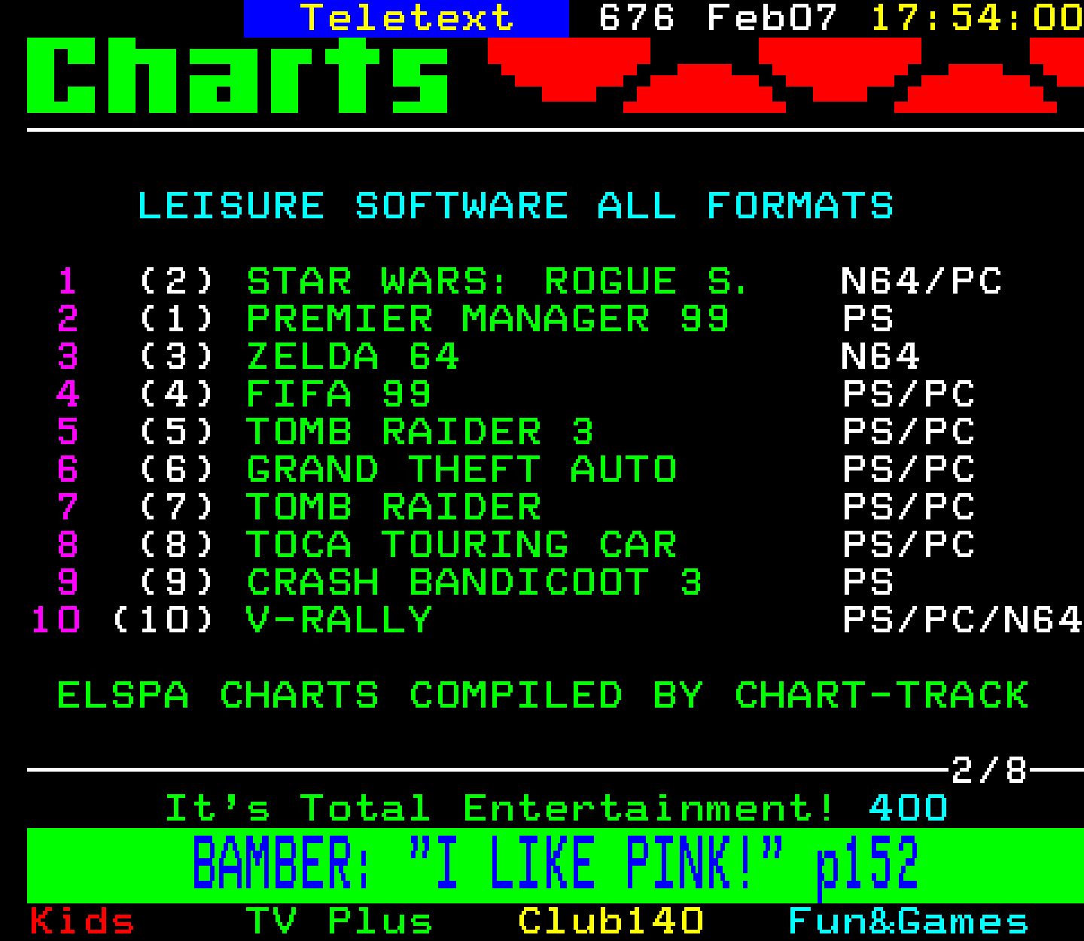
Task: Select FIFA 99 title
Action: click(x=339, y=394)
